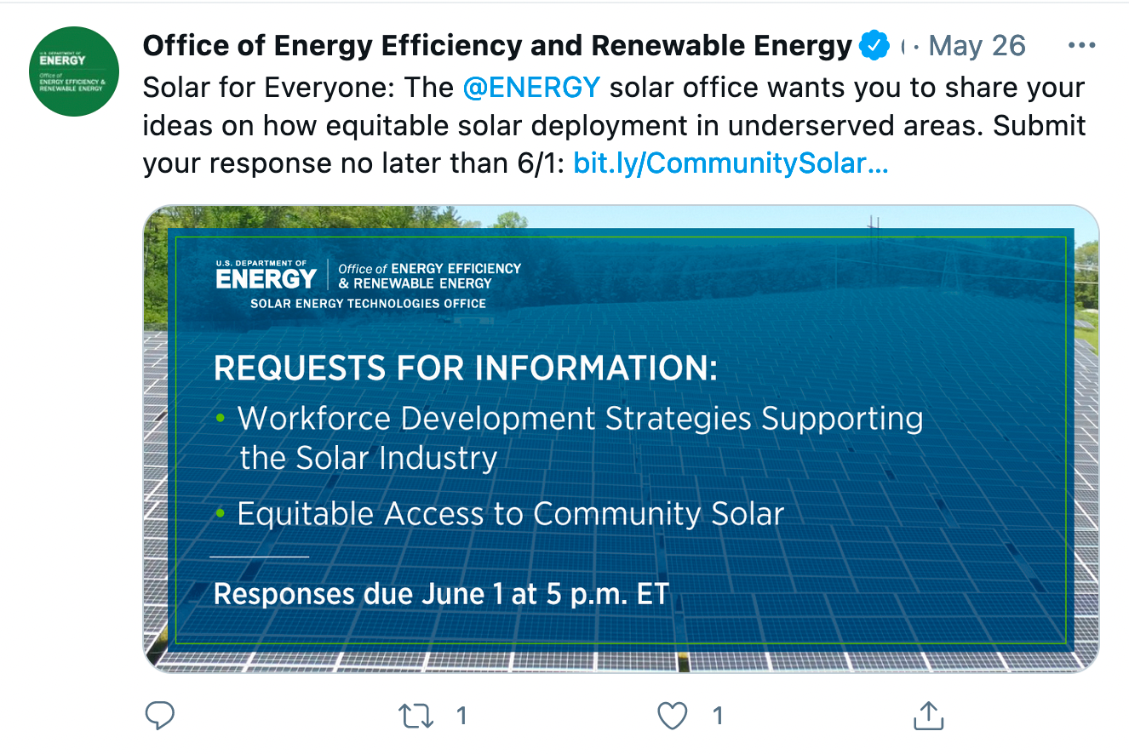Click the May 26 timestamp
The height and width of the screenshot is (754, 1129).
[977, 46]
